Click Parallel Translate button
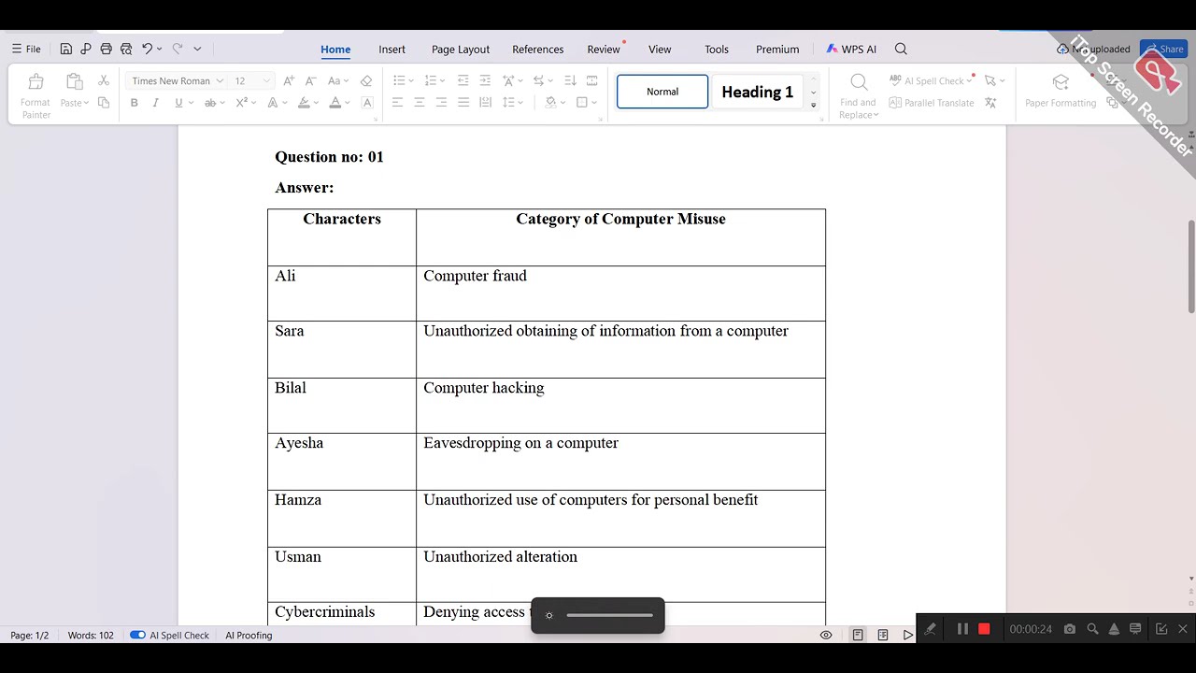 coord(932,103)
